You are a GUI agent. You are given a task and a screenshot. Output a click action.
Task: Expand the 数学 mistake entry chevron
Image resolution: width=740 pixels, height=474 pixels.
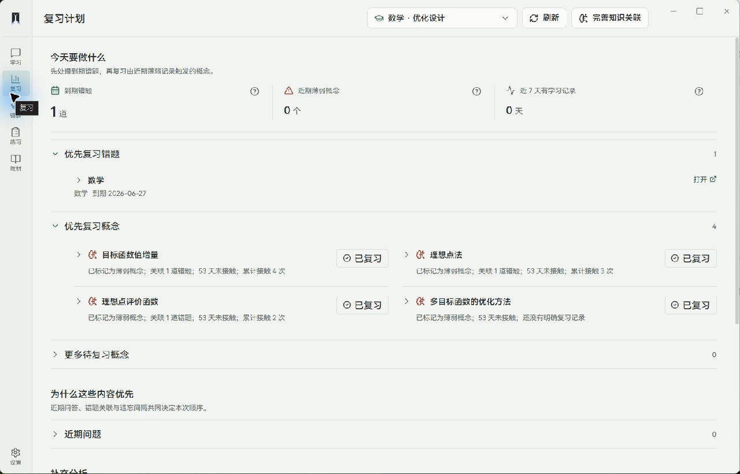coord(79,180)
